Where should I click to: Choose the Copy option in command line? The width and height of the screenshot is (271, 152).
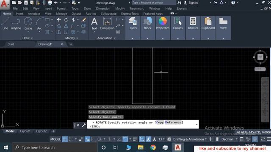[160, 122]
